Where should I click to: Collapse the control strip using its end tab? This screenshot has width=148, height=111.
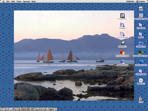(x=56, y=109)
